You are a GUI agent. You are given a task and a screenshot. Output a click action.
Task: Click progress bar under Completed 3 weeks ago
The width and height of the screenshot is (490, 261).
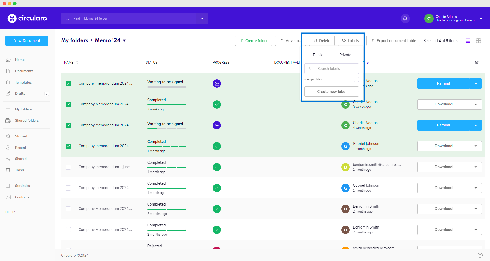point(167,105)
